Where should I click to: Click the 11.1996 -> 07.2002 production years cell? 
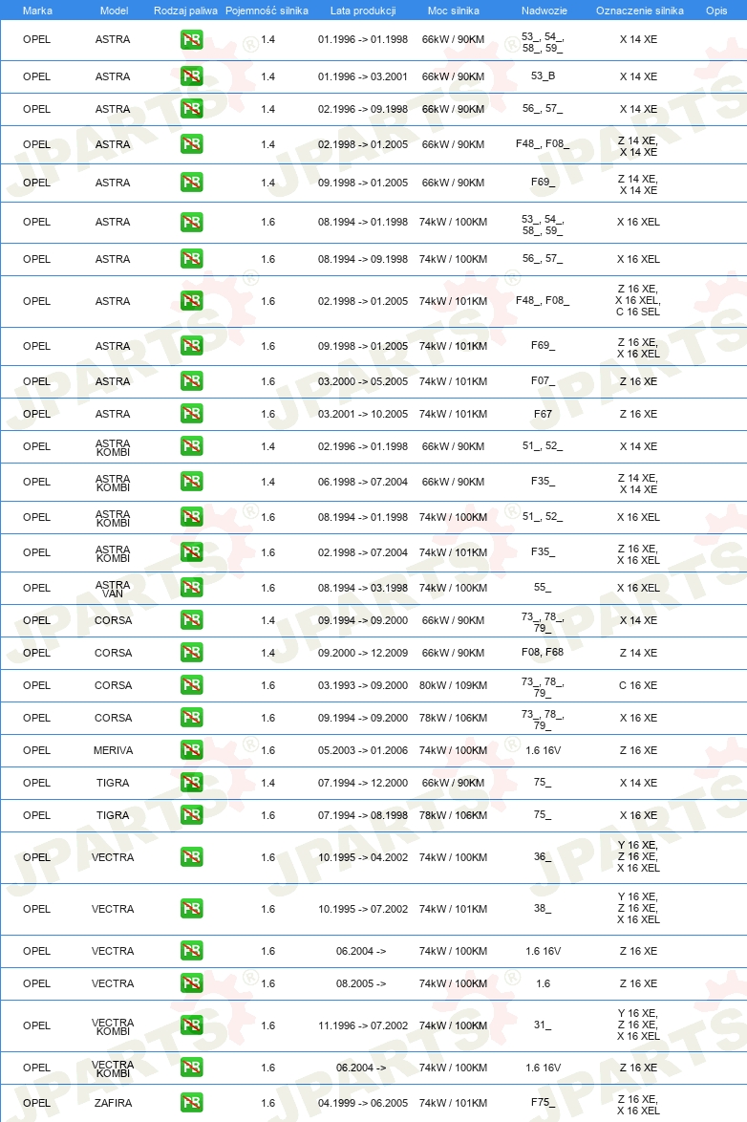[363, 1025]
